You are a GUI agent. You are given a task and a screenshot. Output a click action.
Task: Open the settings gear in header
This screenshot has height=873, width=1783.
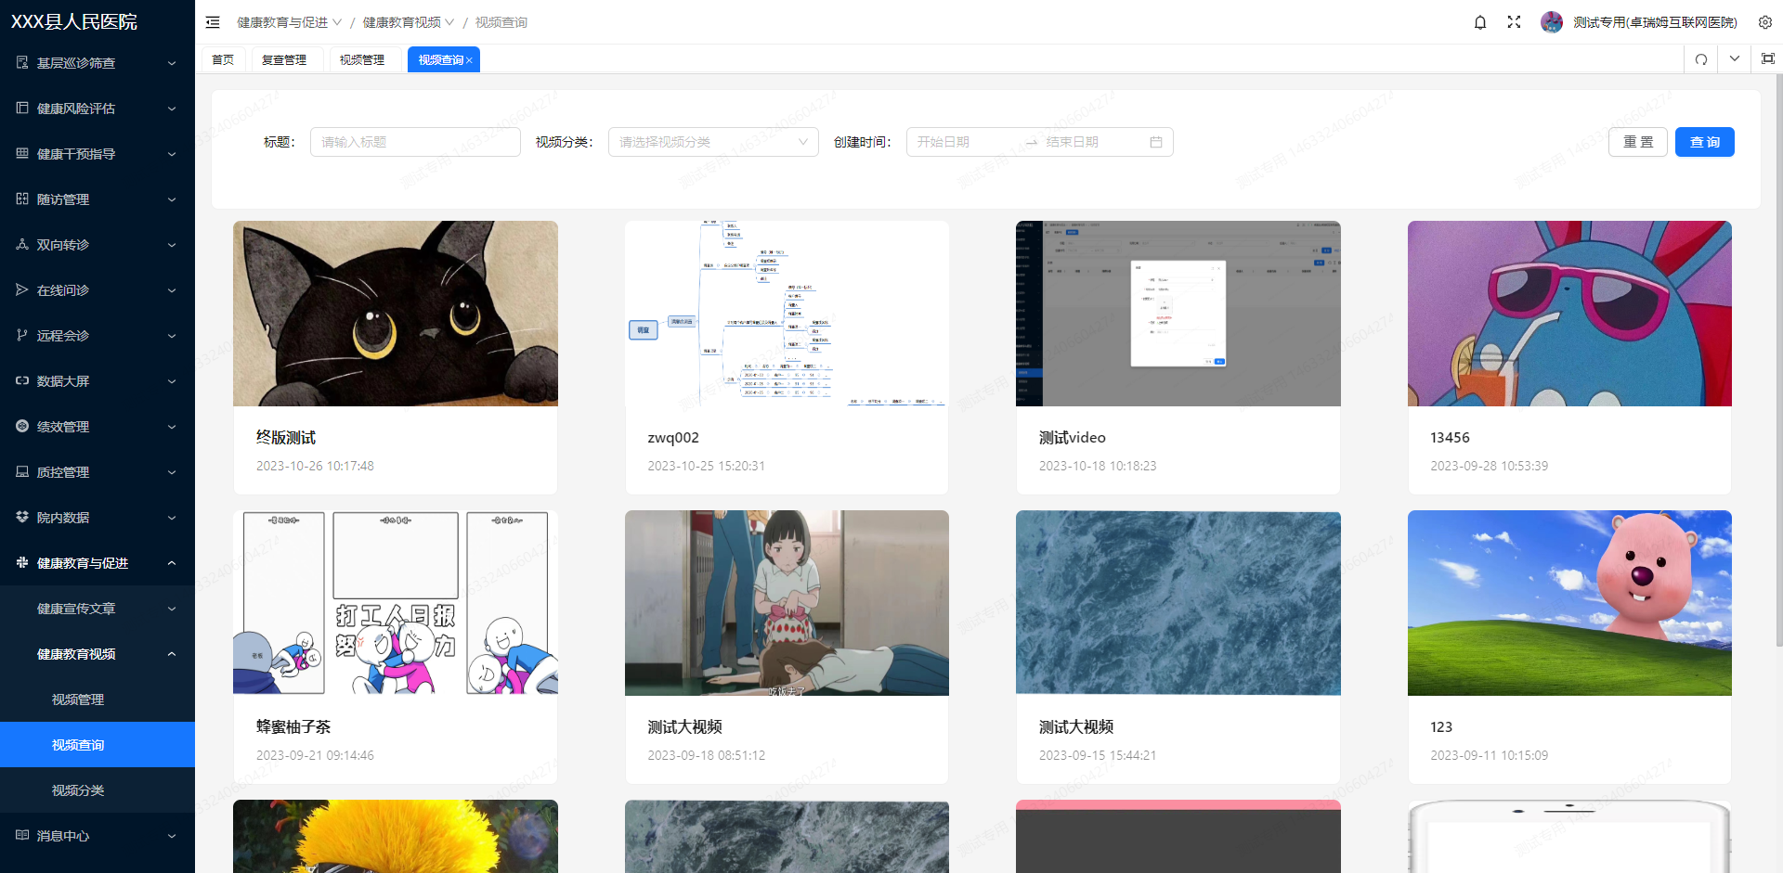1765,22
